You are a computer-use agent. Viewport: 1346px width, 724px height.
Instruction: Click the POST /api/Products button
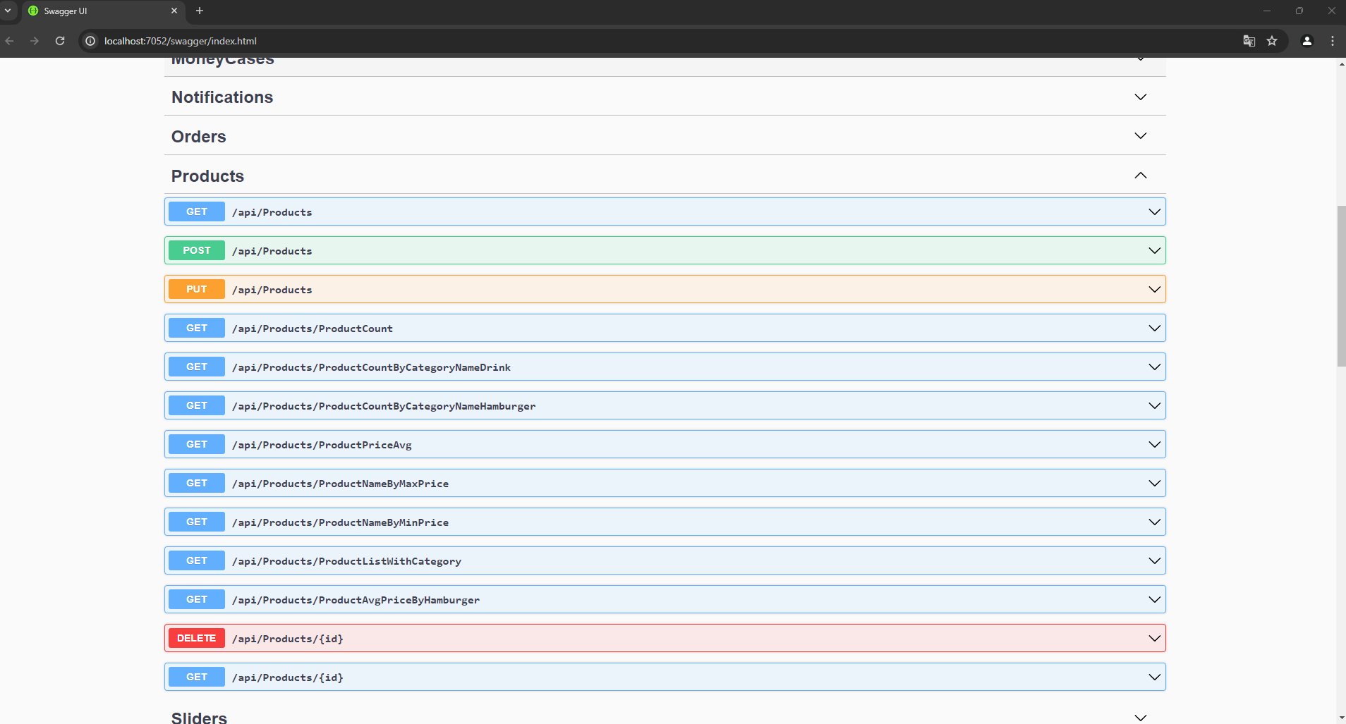tap(197, 250)
